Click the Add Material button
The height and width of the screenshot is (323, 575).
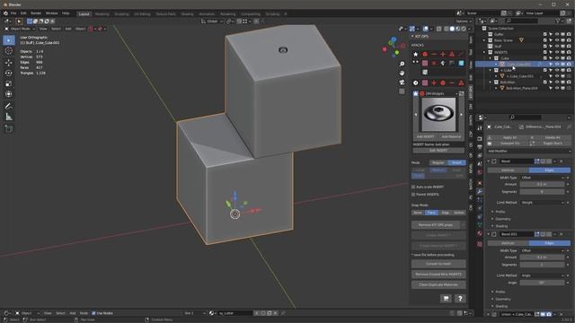pos(451,136)
